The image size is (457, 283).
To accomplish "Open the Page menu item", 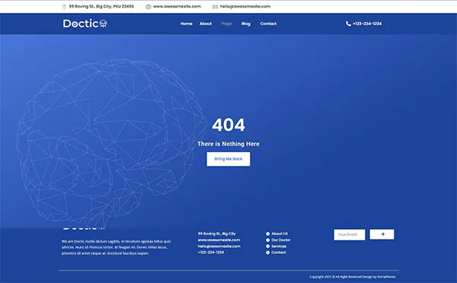I will [226, 24].
